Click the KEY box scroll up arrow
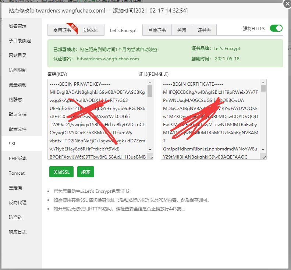 pos(150,82)
